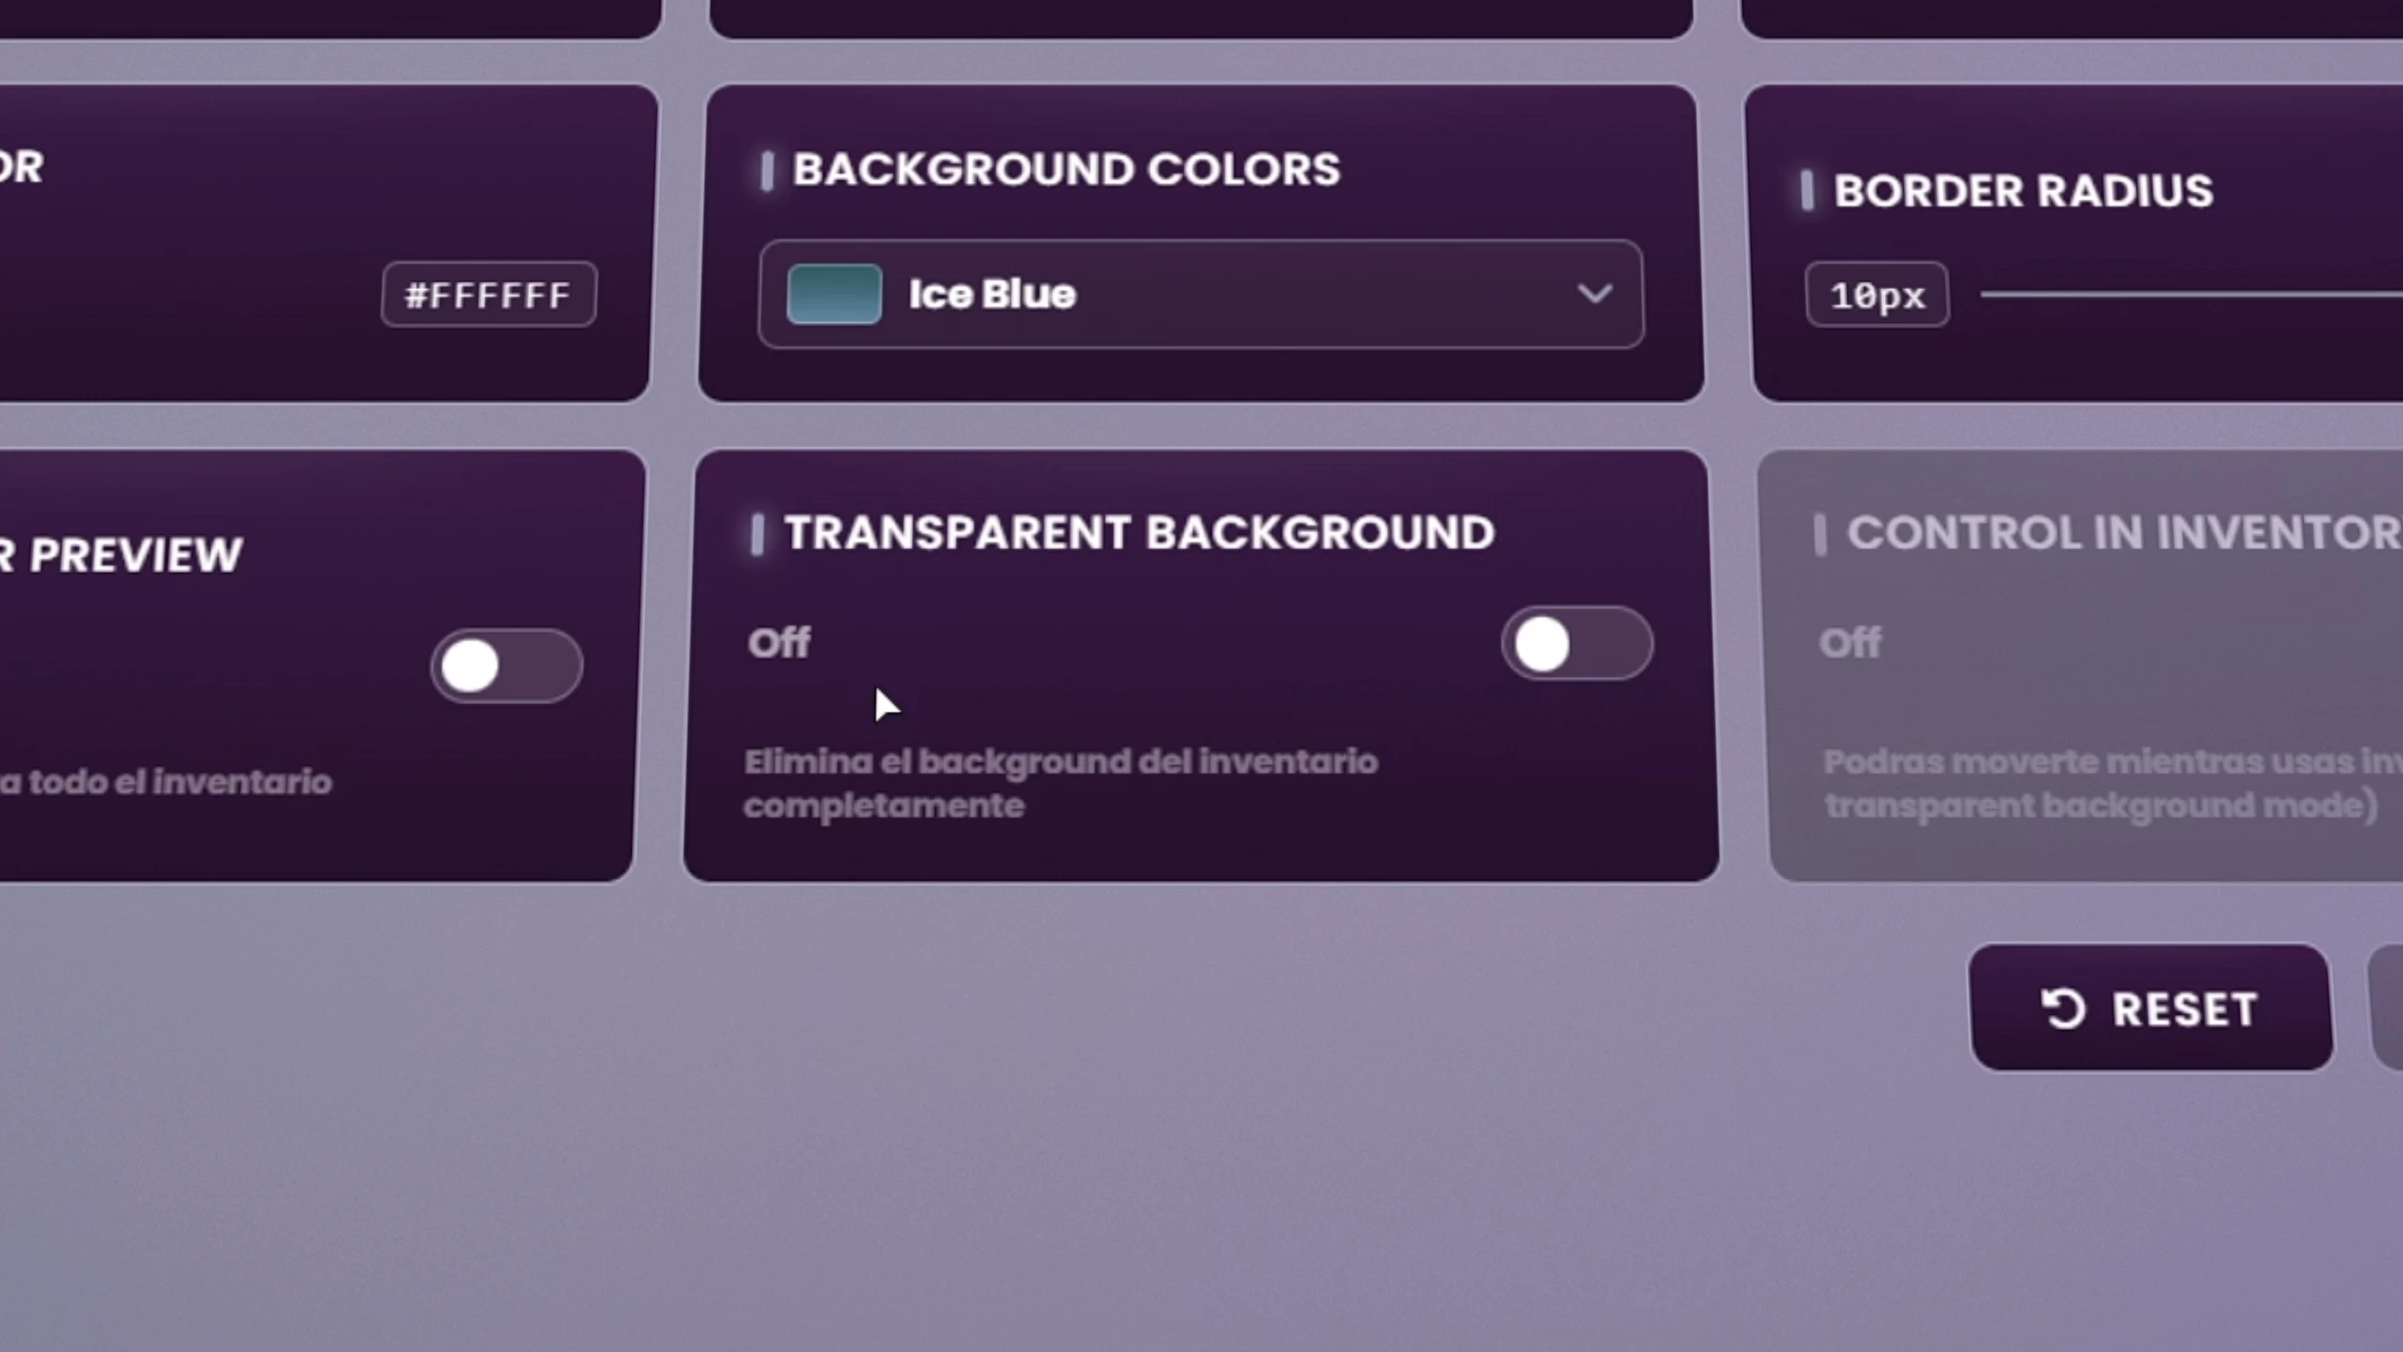Click the accent bar beside Background Colors
Image resolution: width=2403 pixels, height=1352 pixels.
tap(767, 171)
